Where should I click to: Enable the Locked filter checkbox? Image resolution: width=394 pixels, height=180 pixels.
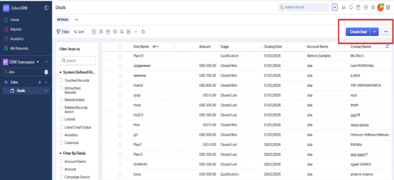pos(61,119)
